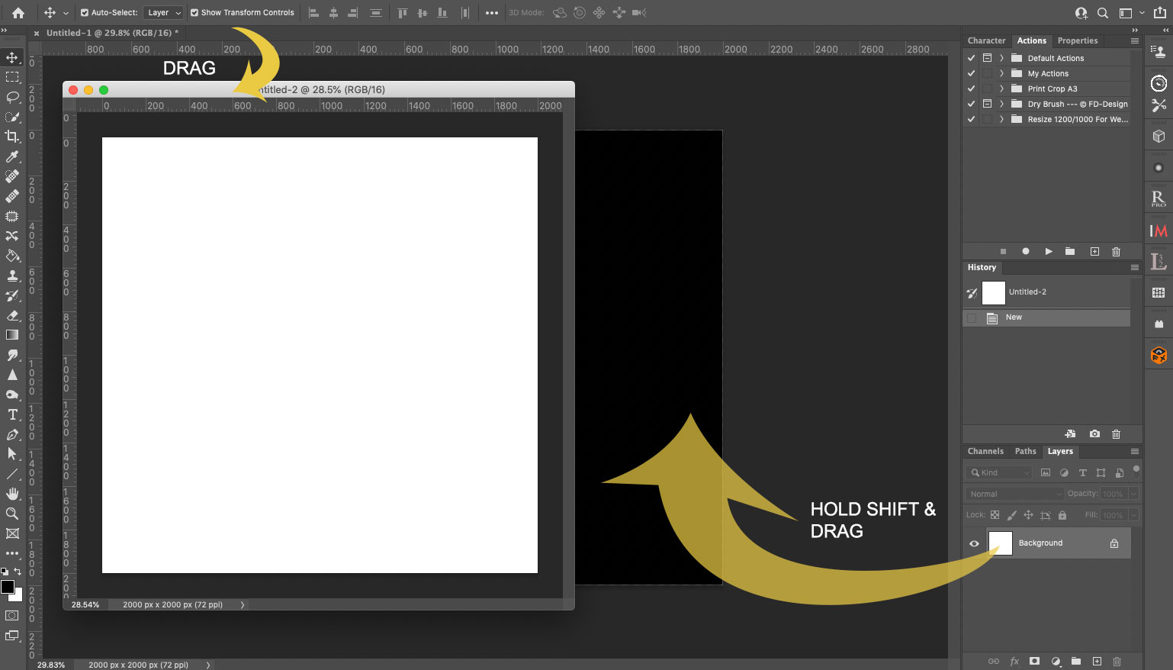The width and height of the screenshot is (1173, 670).
Task: Switch to the Channels tab
Action: tap(985, 451)
